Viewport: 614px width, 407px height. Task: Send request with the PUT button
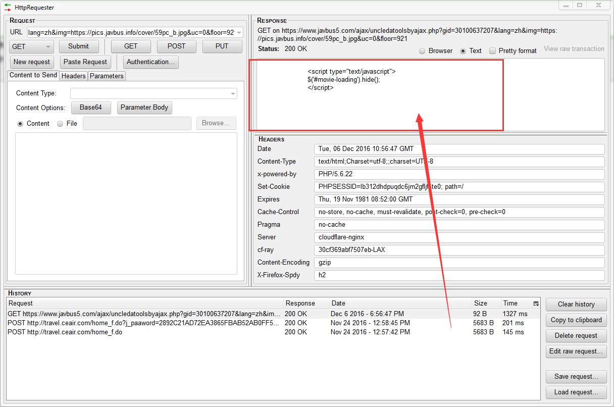[x=222, y=46]
